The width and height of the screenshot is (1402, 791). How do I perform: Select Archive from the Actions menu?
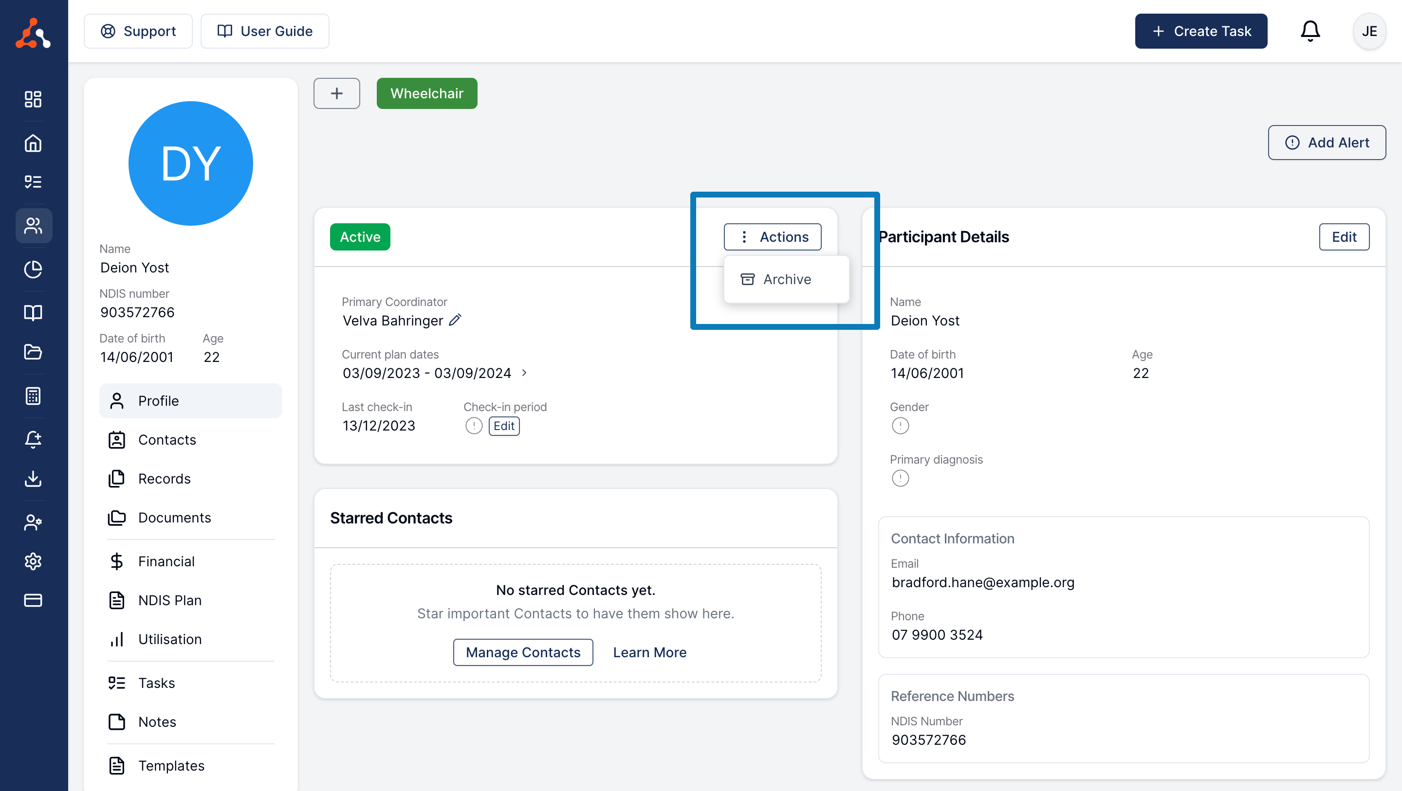click(786, 279)
